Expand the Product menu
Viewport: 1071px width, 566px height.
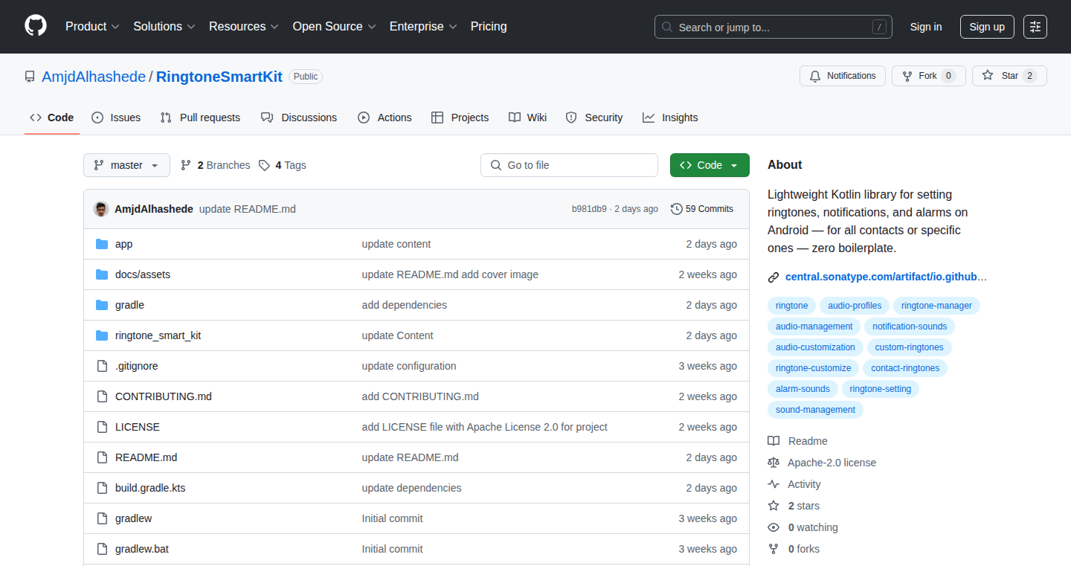coord(92,27)
